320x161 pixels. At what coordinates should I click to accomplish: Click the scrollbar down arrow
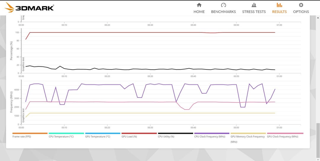(x=318, y=159)
